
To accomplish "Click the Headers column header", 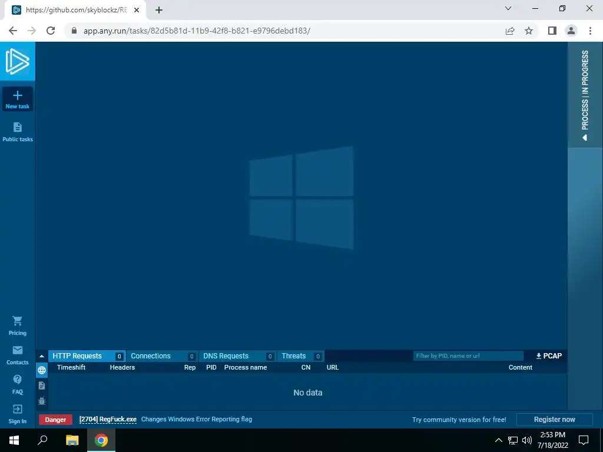I will pos(122,367).
